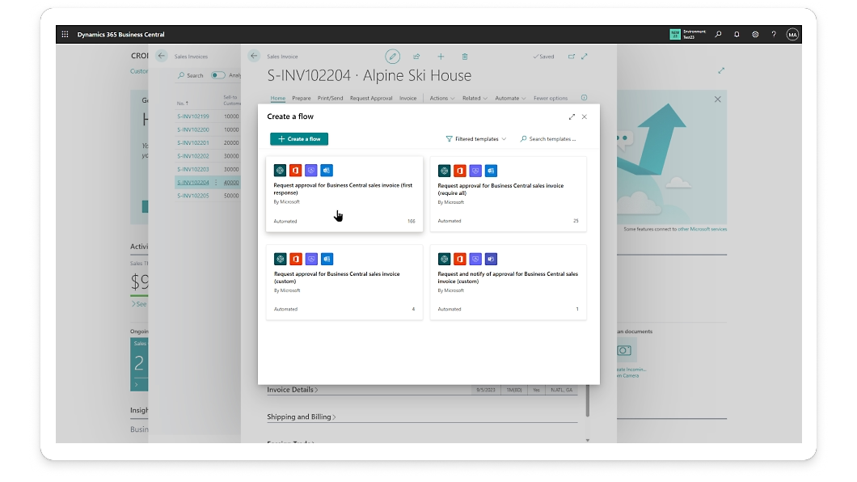Click Search in the Sales Invoices list
Image resolution: width=857 pixels, height=482 pixels.
[190, 75]
